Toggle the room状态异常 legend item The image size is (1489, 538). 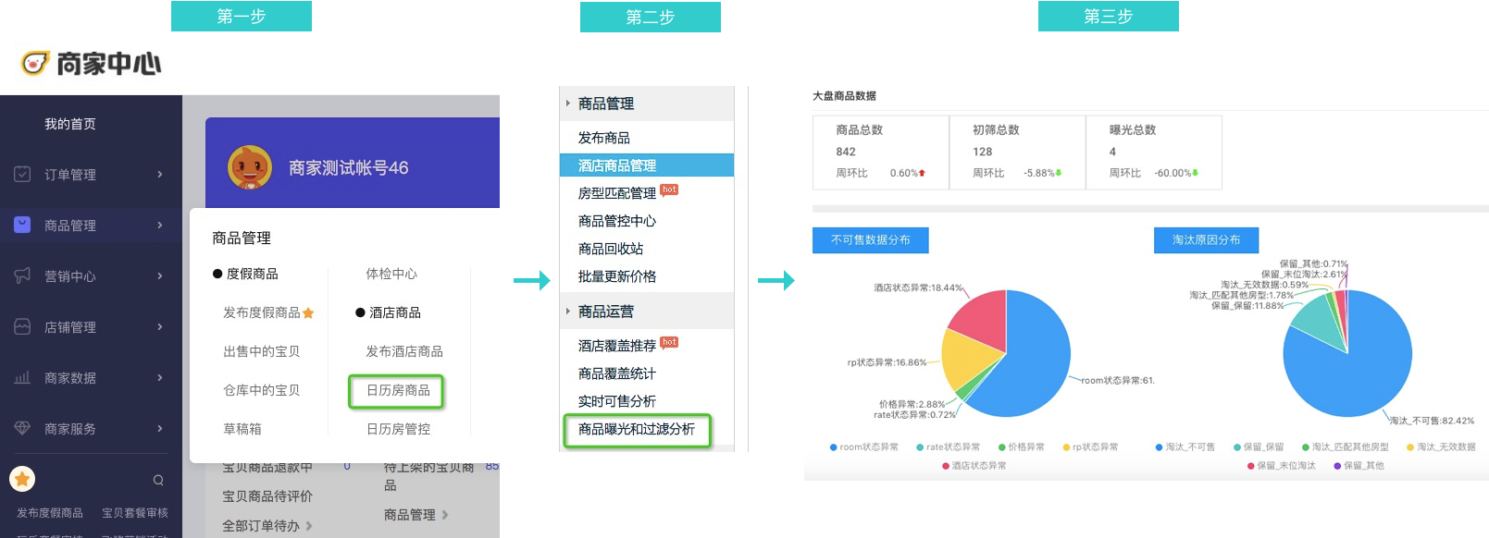pos(864,446)
